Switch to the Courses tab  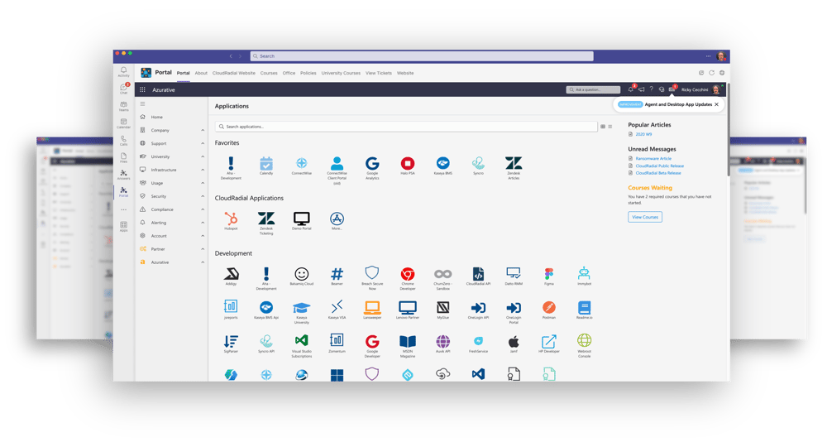click(x=269, y=74)
